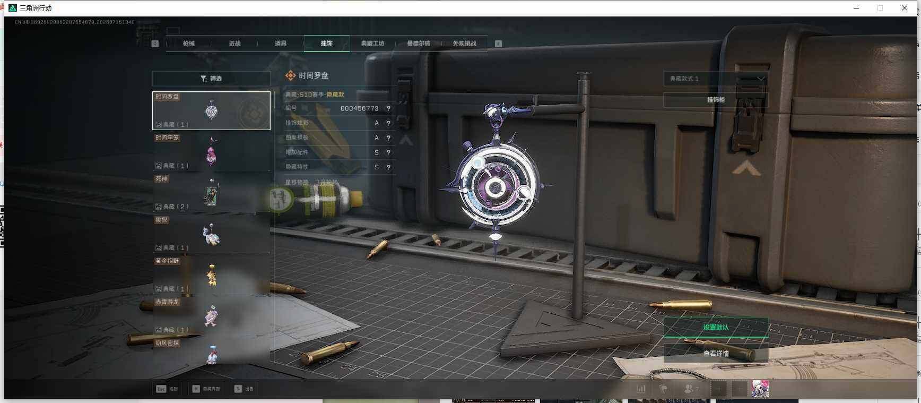Click the flag icon in bottom bar
Image resolution: width=921 pixels, height=403 pixels.
click(663, 389)
